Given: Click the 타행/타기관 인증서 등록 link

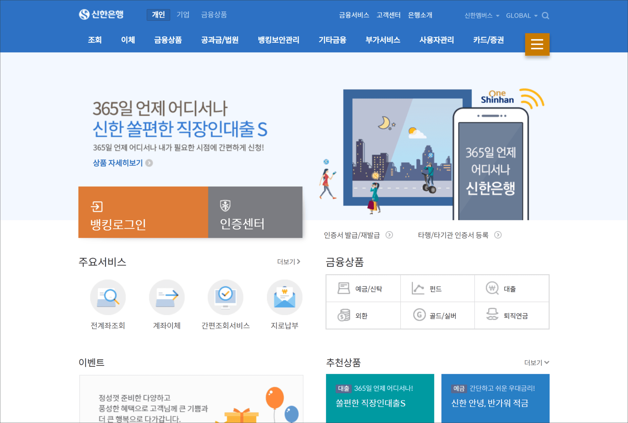Looking at the screenshot, I should (x=453, y=235).
